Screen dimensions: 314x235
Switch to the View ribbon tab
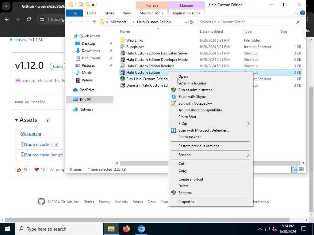[127, 13]
